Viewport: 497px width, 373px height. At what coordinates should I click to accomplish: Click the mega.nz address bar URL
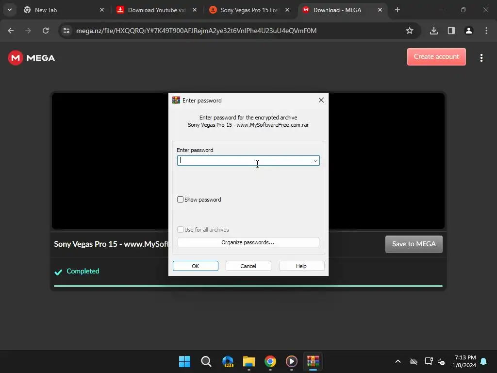[196, 31]
